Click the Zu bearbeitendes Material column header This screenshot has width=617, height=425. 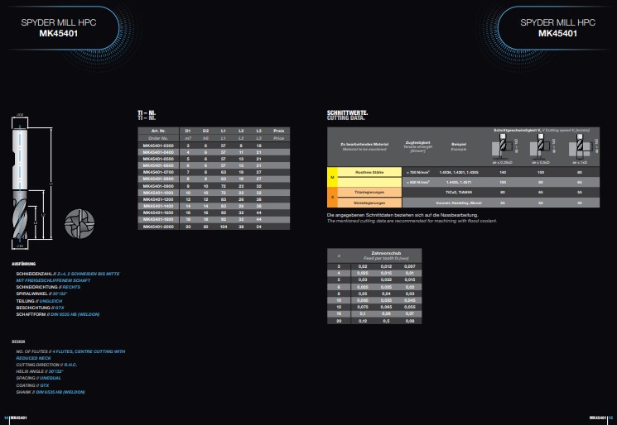[364, 146]
